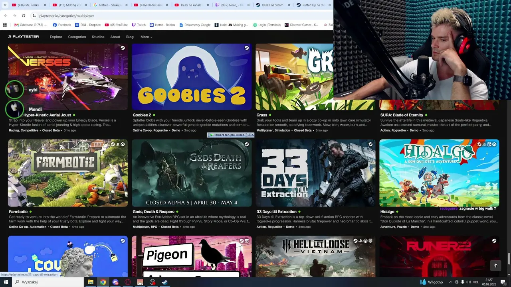The height and width of the screenshot is (287, 511).
Task: Click the microphone tray icon
Action: 462,282
